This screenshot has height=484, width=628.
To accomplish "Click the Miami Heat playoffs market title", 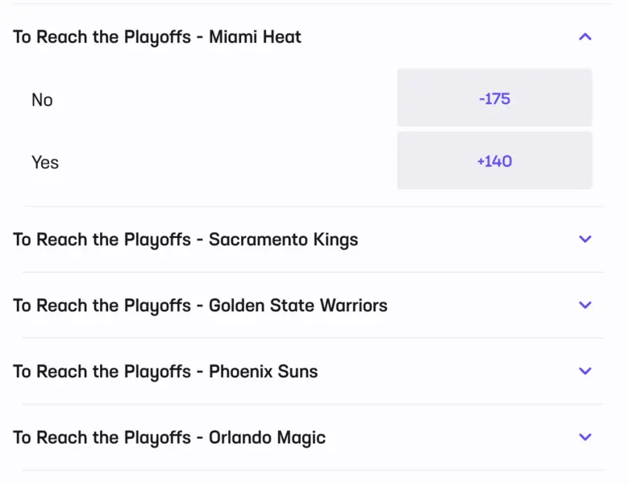I will 157,37.
